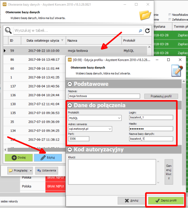
Task: Click the Zapisz profil button
Action: (x=166, y=201)
